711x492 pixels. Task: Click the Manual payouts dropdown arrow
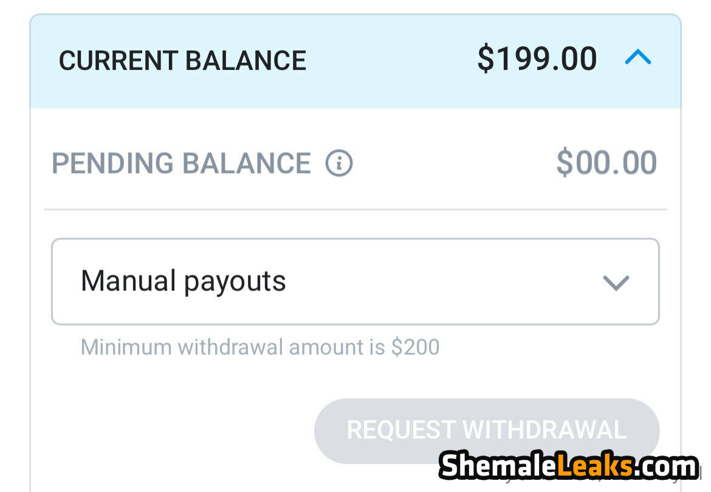616,282
